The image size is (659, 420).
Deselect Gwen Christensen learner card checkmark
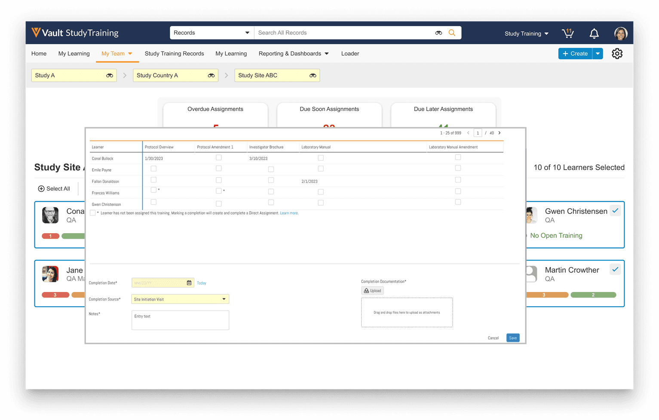pos(615,211)
